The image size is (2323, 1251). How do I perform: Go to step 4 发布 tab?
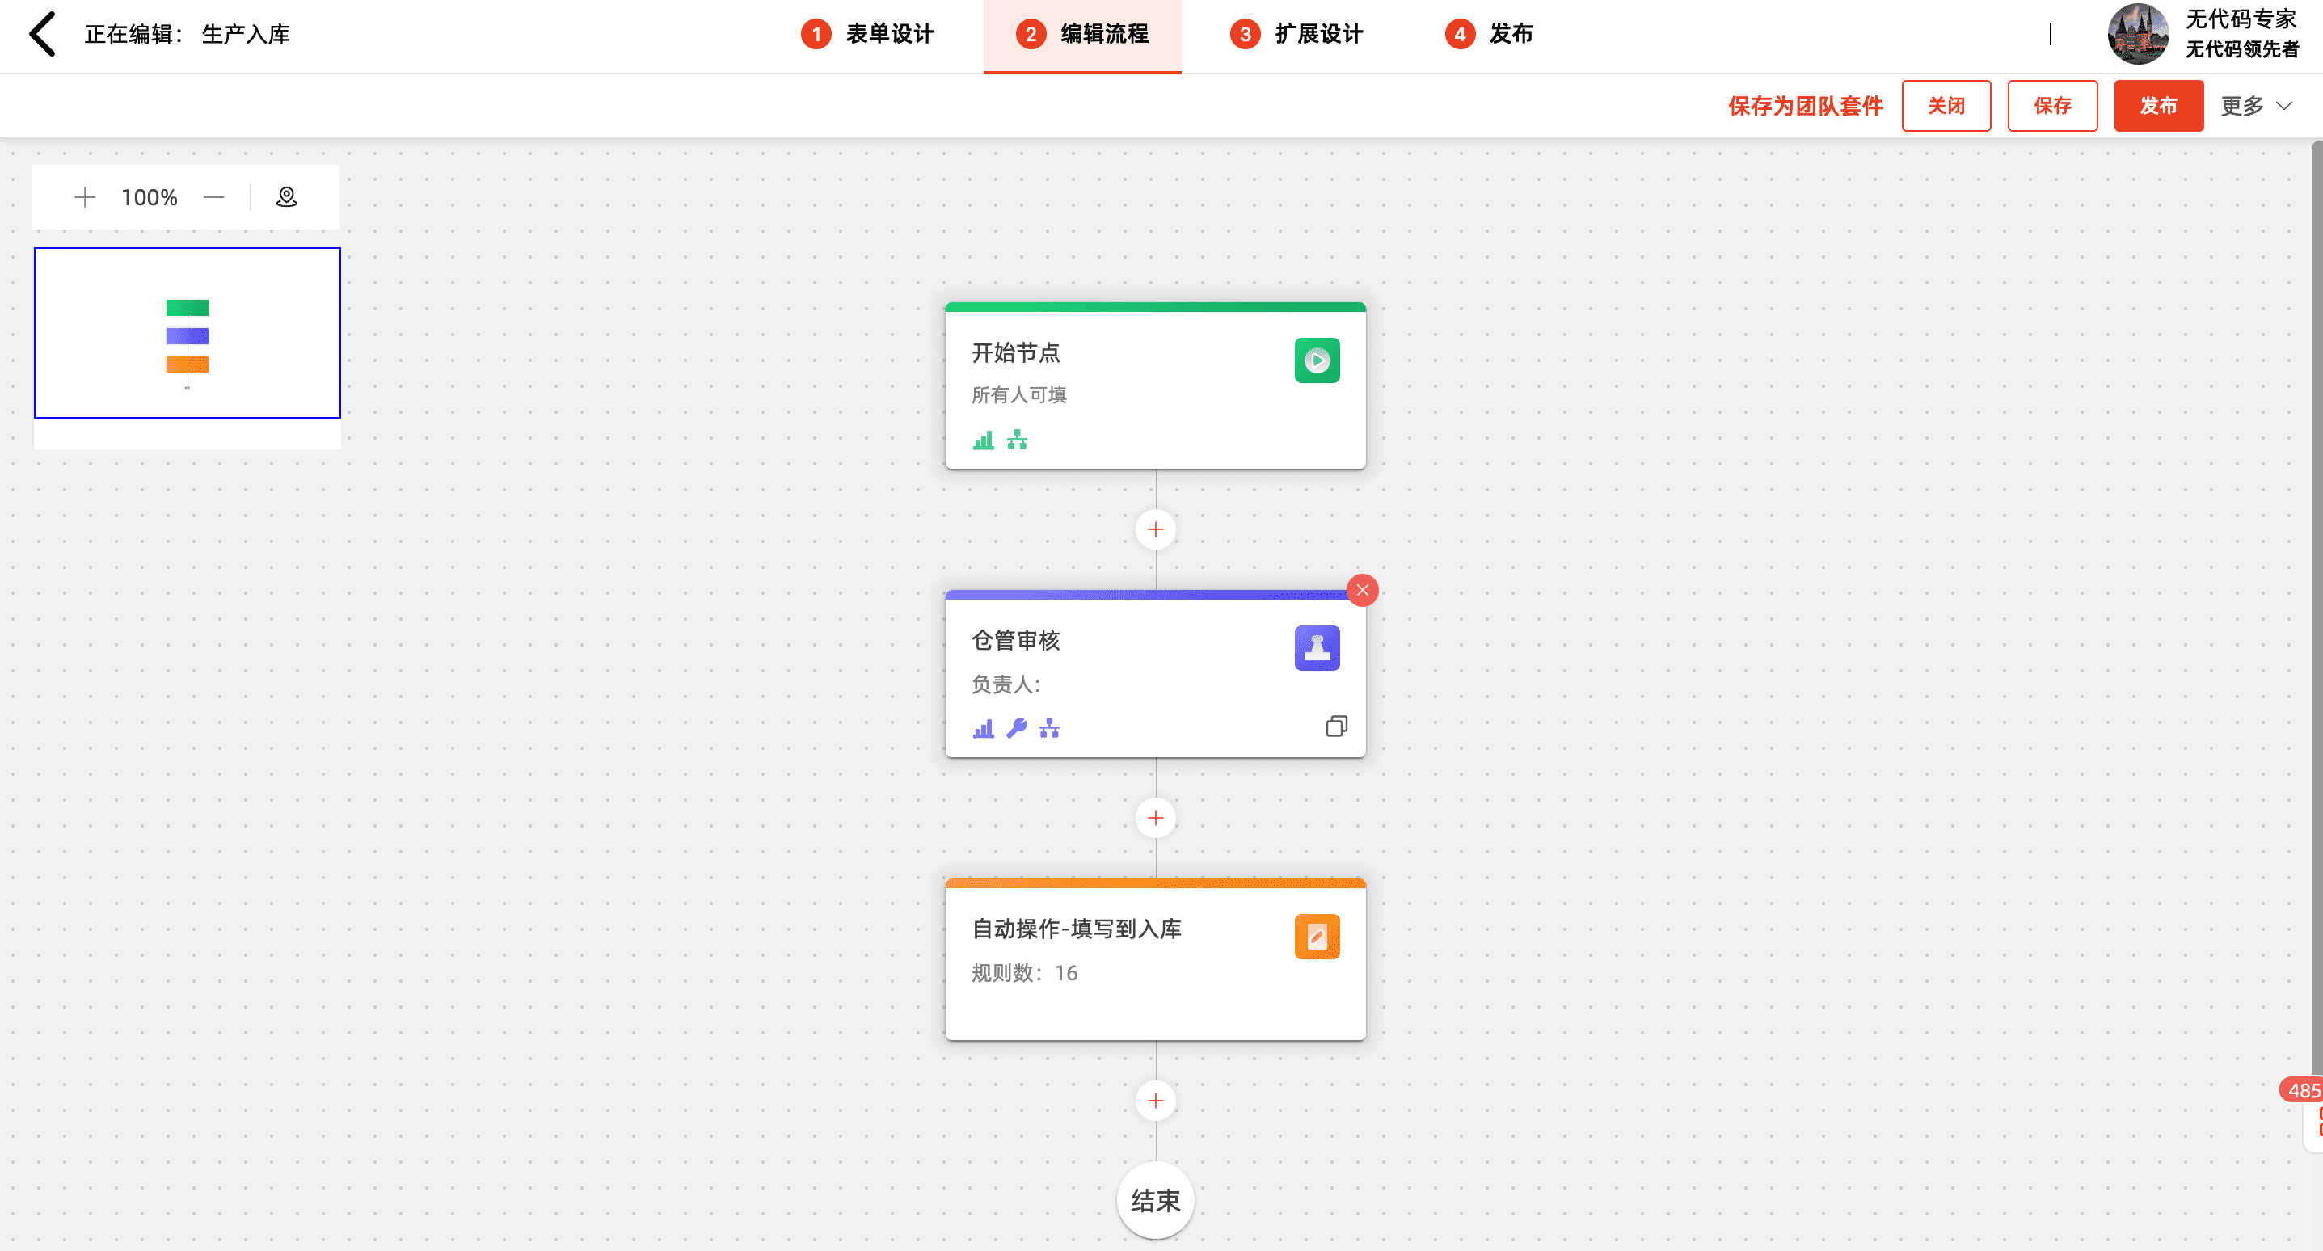(x=1489, y=34)
